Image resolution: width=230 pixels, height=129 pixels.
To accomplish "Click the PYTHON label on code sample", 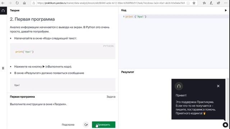I will (108, 46).
